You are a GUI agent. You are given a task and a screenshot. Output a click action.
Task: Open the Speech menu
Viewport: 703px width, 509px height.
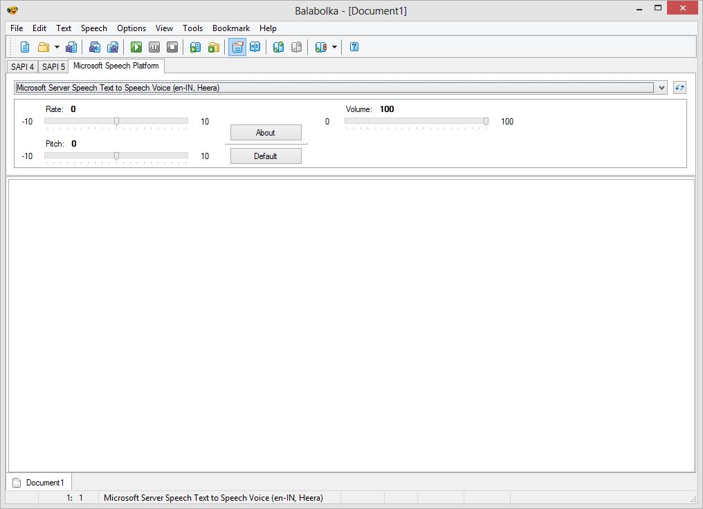94,28
